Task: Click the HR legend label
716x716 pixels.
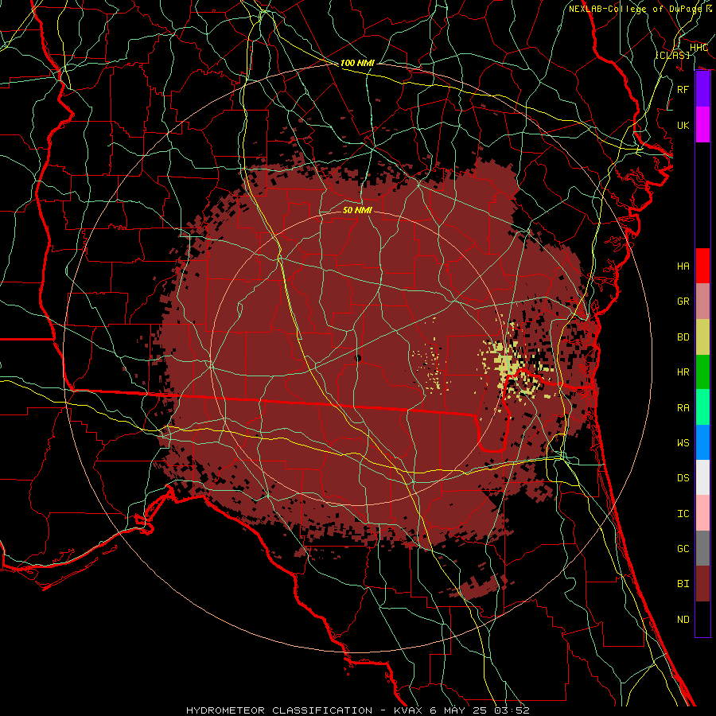Action: [x=683, y=372]
